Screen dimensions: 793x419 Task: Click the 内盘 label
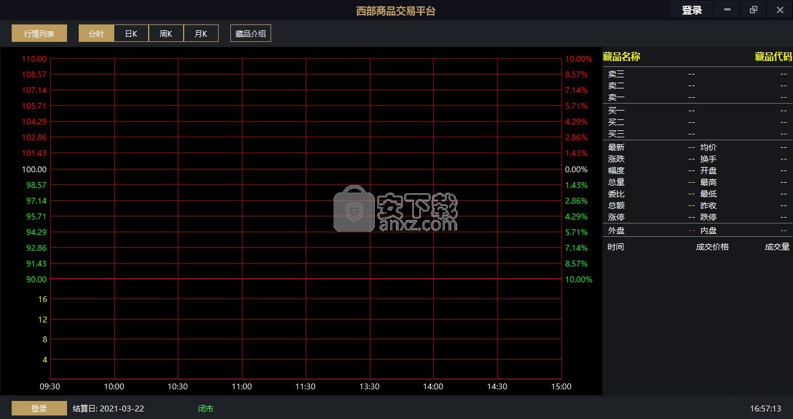coord(708,230)
